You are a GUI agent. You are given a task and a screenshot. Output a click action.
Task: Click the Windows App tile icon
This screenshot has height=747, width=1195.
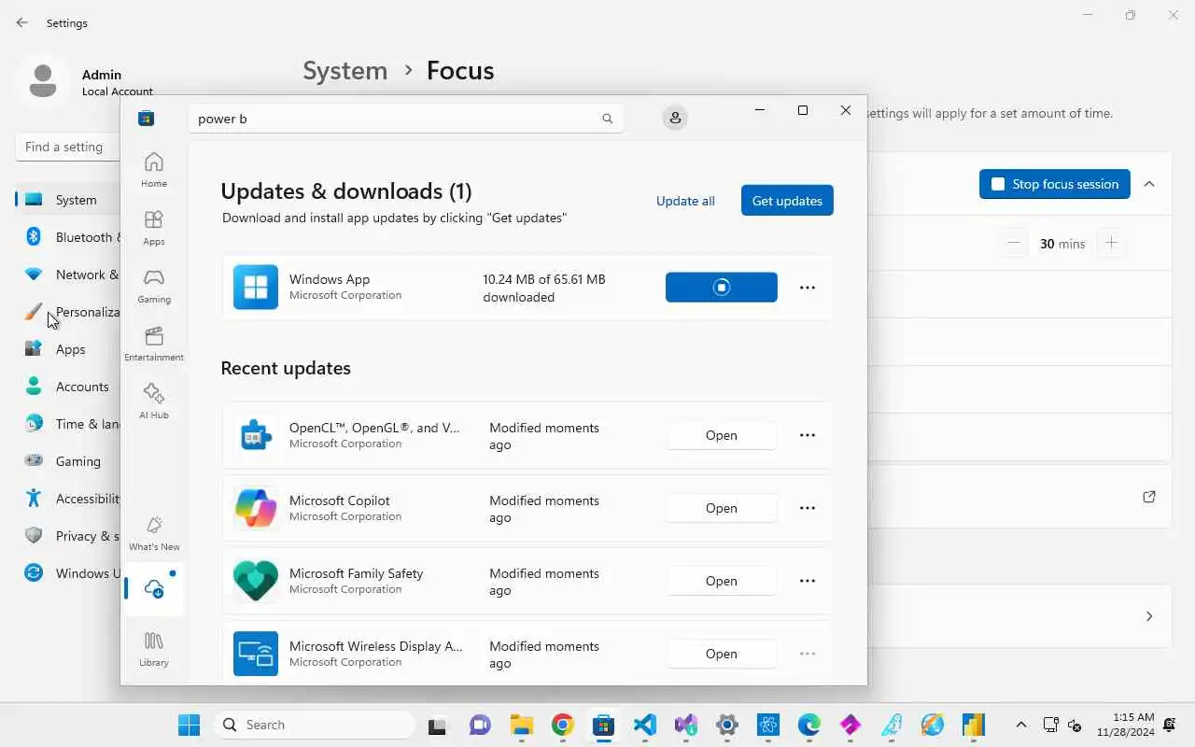click(x=256, y=288)
